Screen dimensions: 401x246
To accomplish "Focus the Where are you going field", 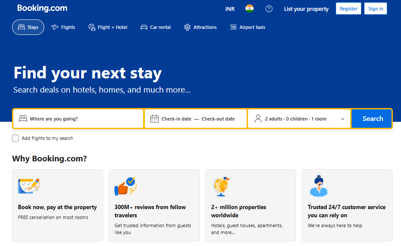I will [84, 119].
